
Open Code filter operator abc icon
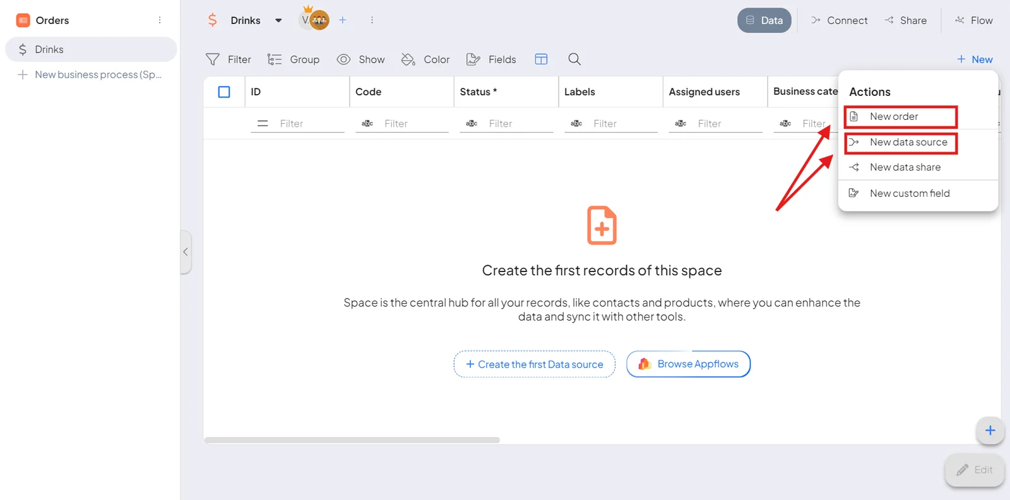point(367,124)
